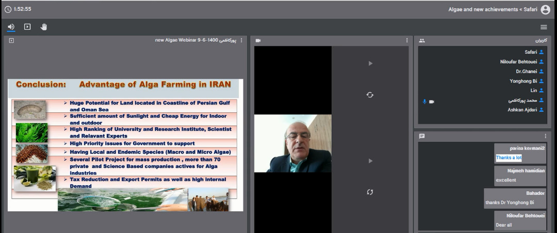This screenshot has height=233, width=557.
Task: Select Niloufar Behtouei in the users list
Action: pyautogui.click(x=518, y=62)
